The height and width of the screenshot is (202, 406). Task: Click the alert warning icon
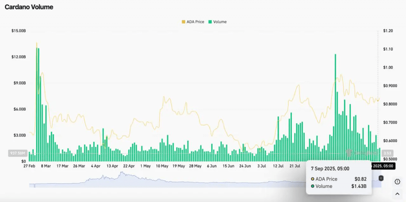[x=397, y=181]
